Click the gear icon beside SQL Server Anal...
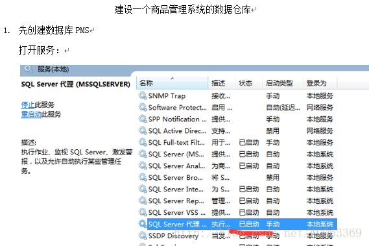The image size is (369, 246). tap(143, 166)
